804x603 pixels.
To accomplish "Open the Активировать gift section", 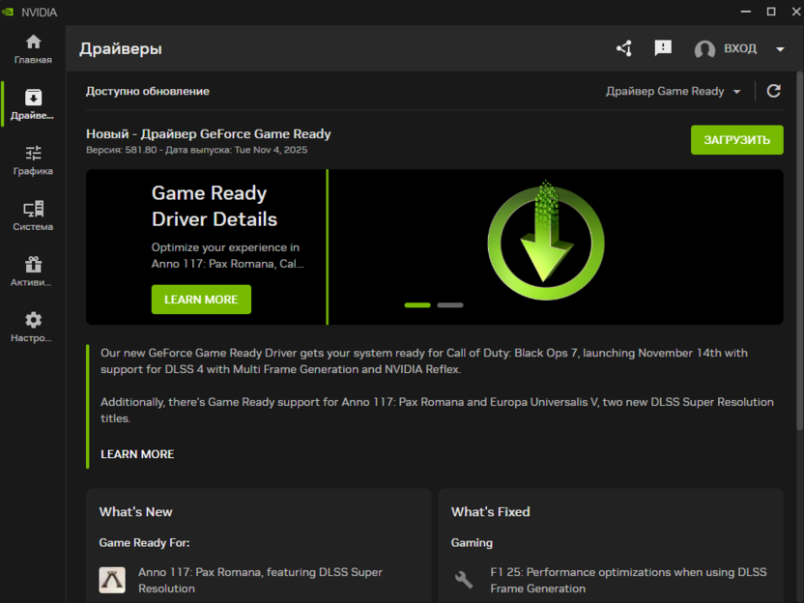I will click(x=33, y=272).
